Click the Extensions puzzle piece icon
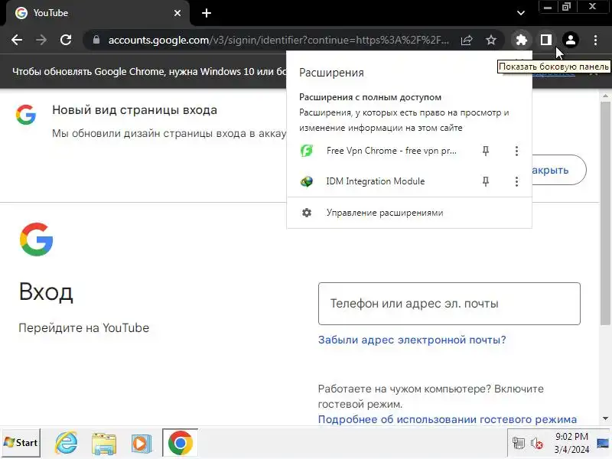The height and width of the screenshot is (459, 612). point(522,40)
